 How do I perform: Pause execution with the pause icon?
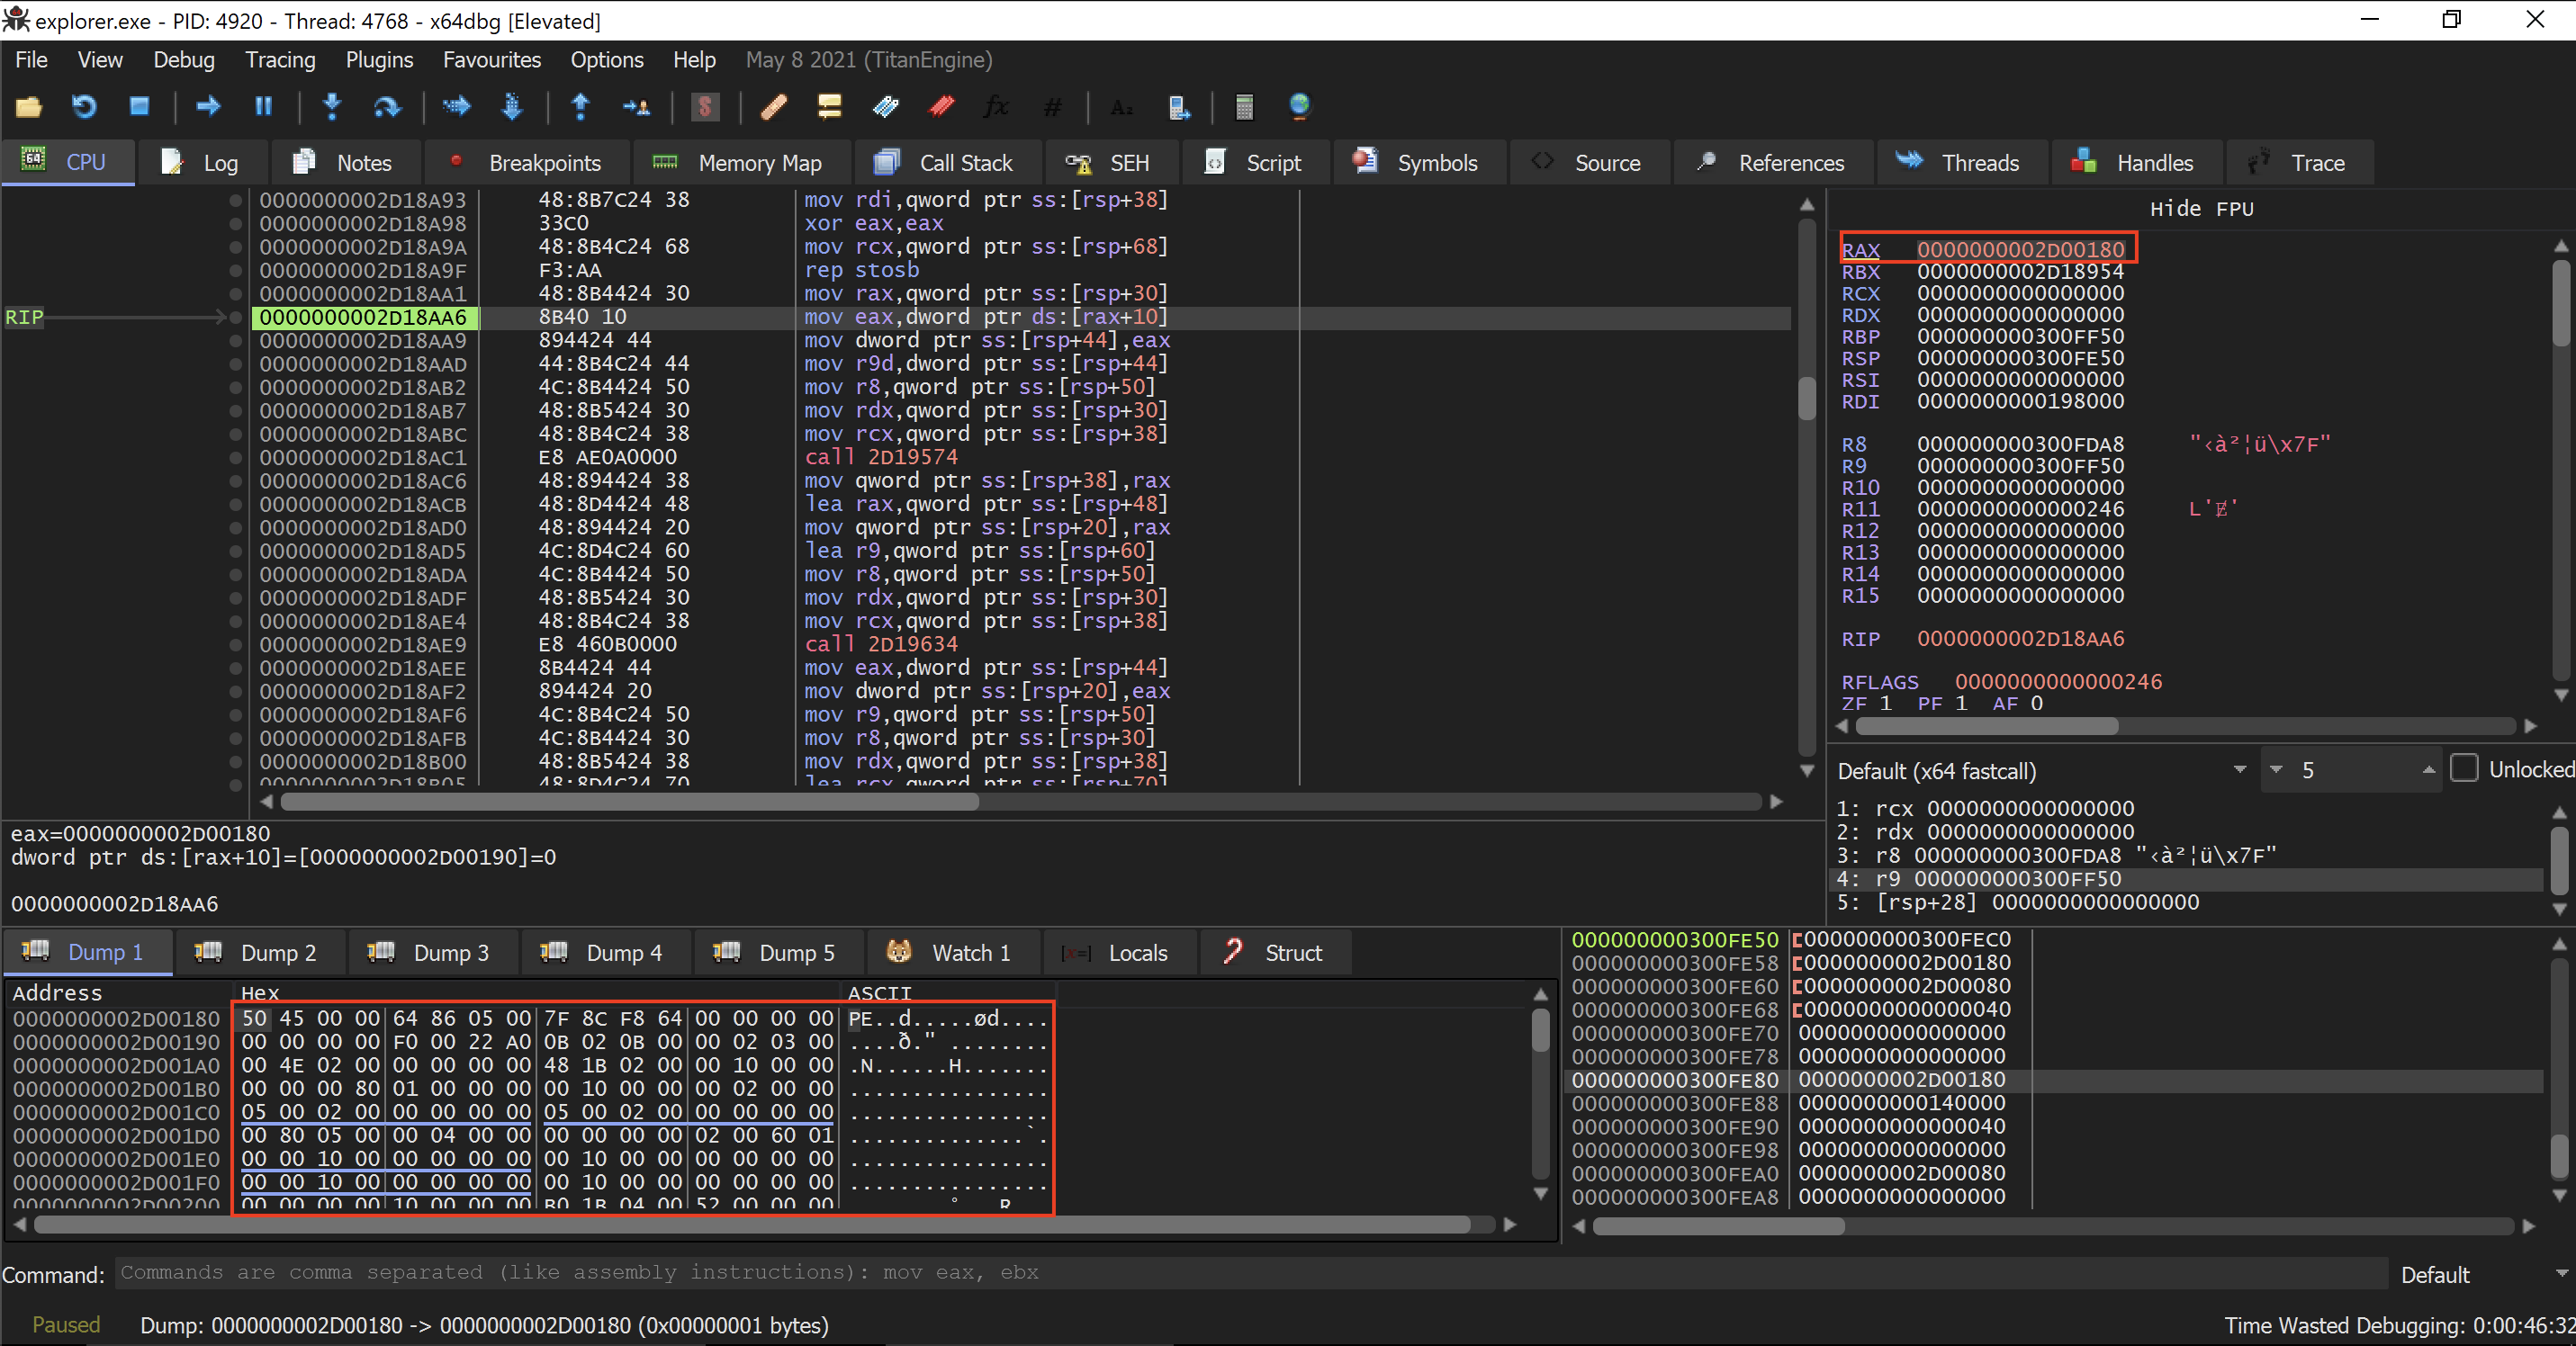[263, 107]
